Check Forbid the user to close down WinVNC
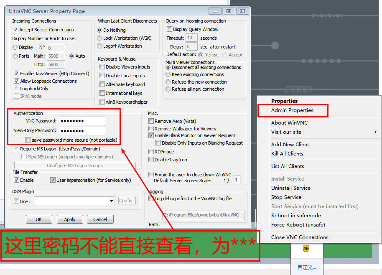 coord(151,174)
